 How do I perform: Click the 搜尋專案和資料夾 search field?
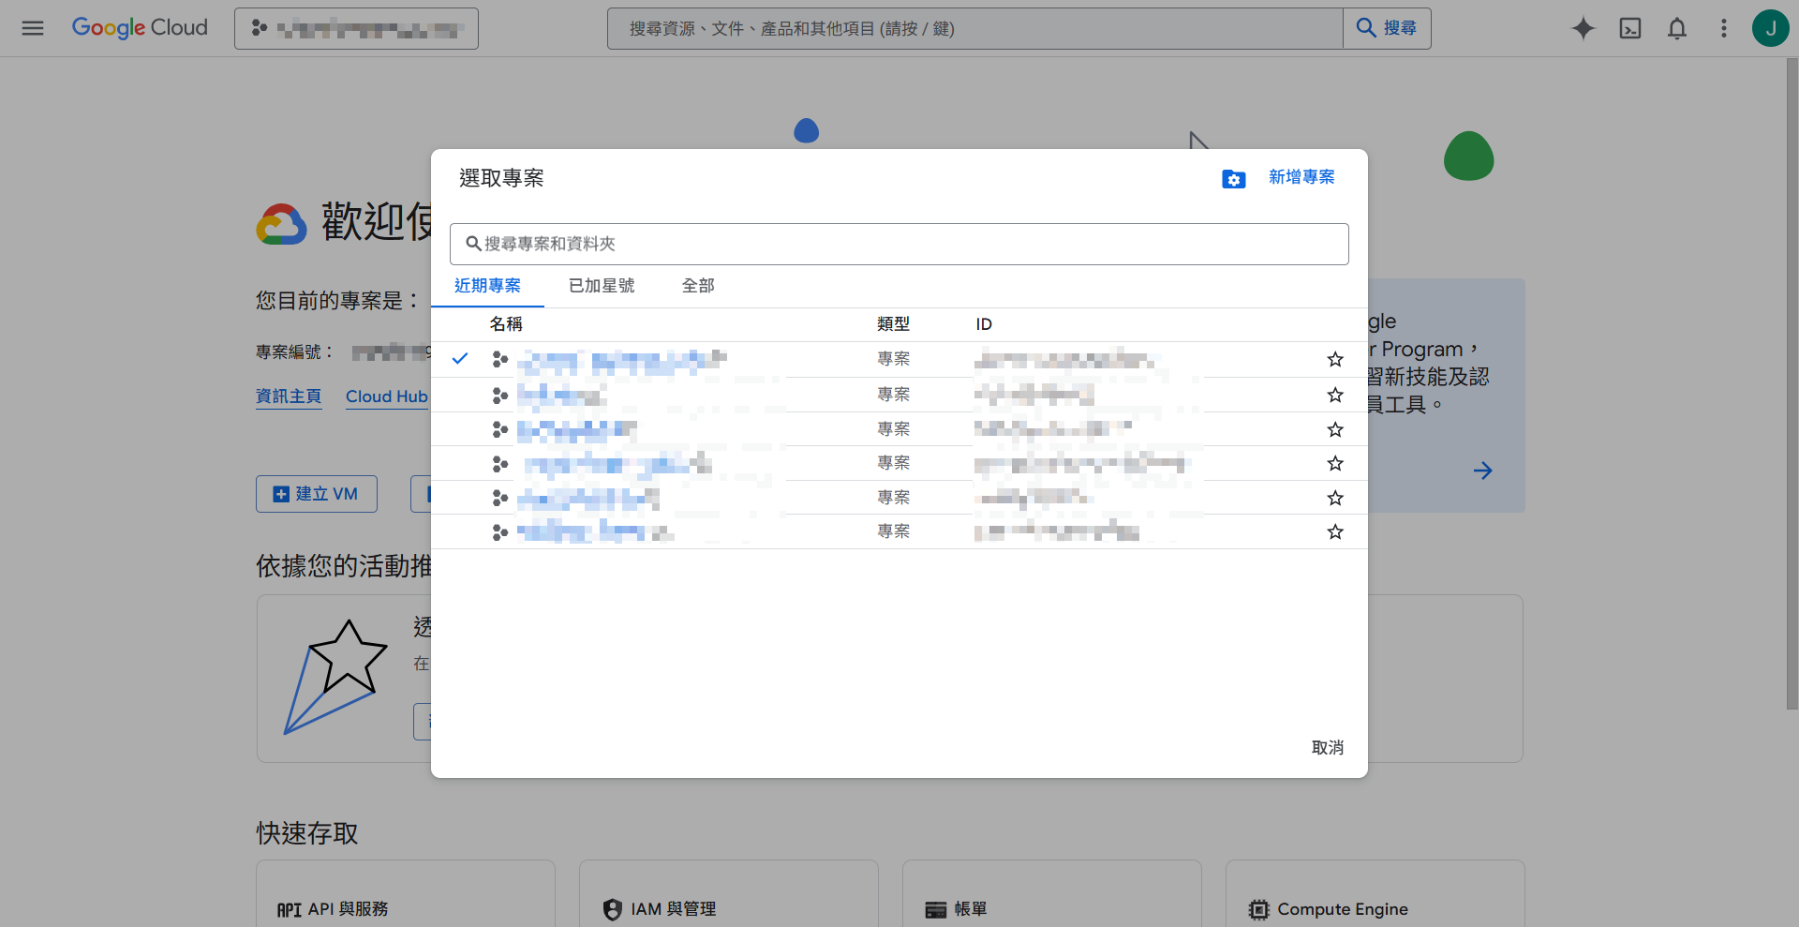click(899, 244)
